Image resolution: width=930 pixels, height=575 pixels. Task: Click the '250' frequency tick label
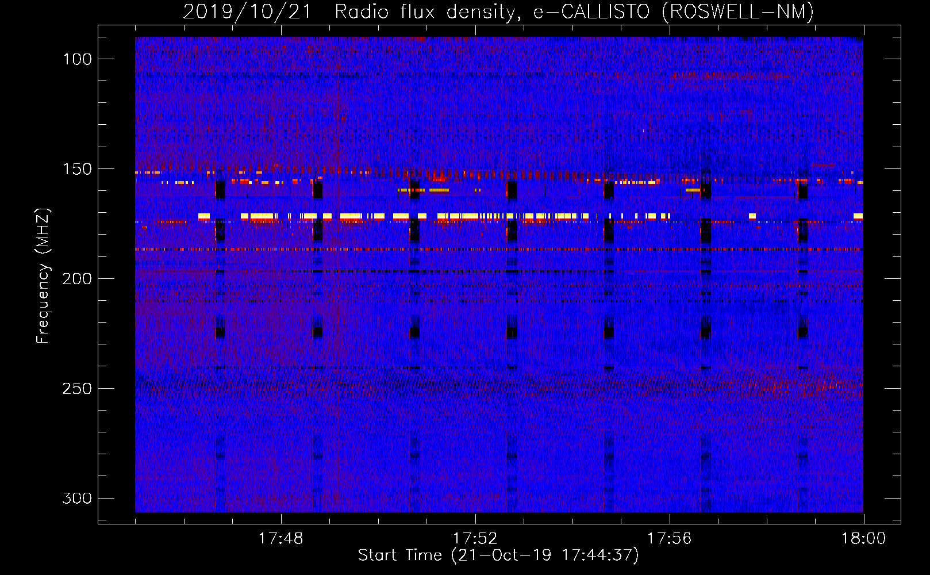pyautogui.click(x=77, y=389)
